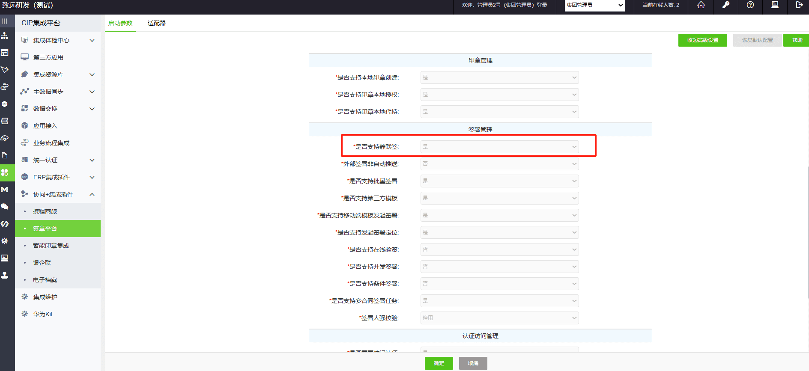This screenshot has height=371, width=809.
Task: Click the user silhouette icon in left strip
Action: 5,275
